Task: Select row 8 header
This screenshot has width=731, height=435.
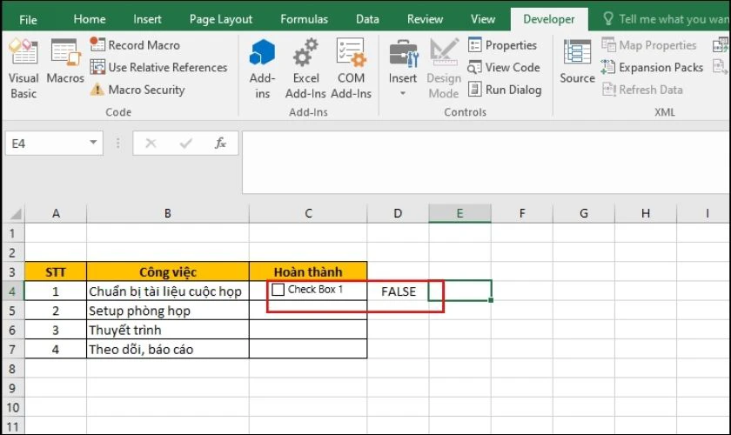Action: [12, 369]
